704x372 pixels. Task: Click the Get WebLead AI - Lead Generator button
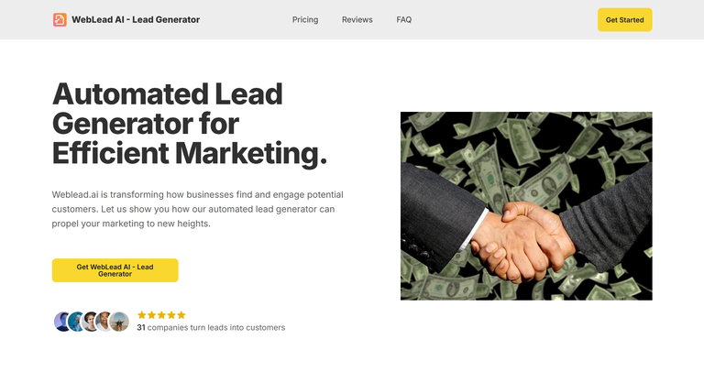[115, 270]
